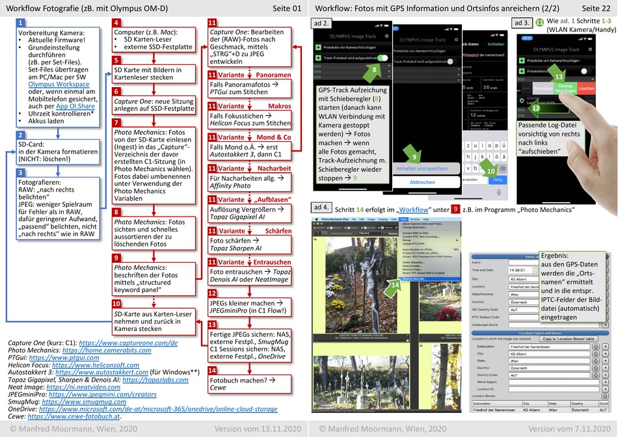The height and width of the screenshot is (437, 618).
Task: Tap the blue 'Fertig' keyboard button
Action: pos(498,179)
